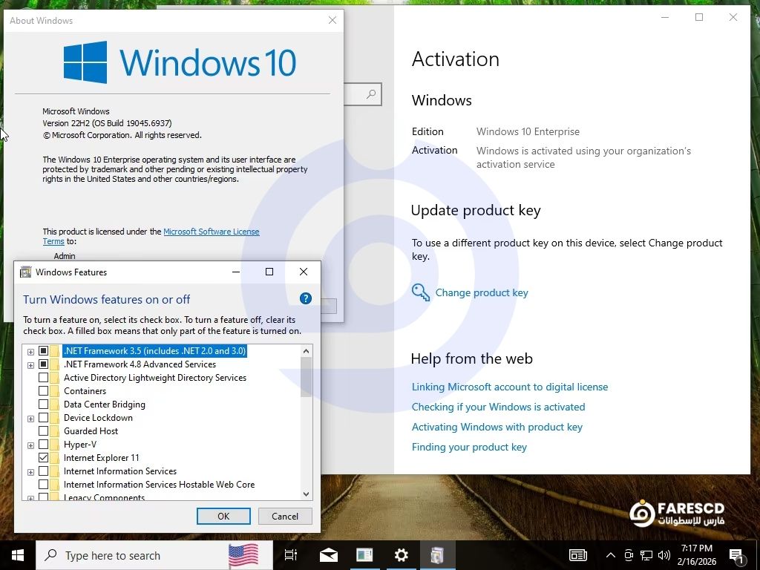
Task: Click the key icon beside Change product key
Action: point(421,292)
